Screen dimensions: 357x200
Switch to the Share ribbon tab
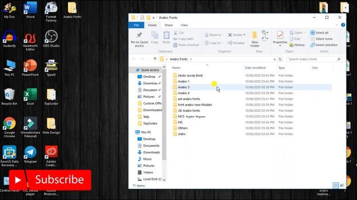168,25
